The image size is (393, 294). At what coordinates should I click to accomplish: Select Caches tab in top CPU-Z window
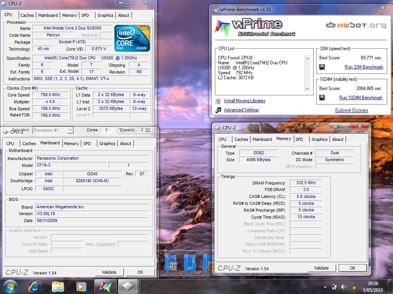27,15
